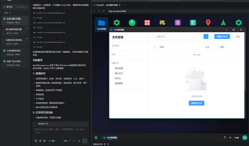Image resolution: width=249 pixels, height=146 pixels.
Task: Close the CloudOS browser tab
Action: coord(119,5)
